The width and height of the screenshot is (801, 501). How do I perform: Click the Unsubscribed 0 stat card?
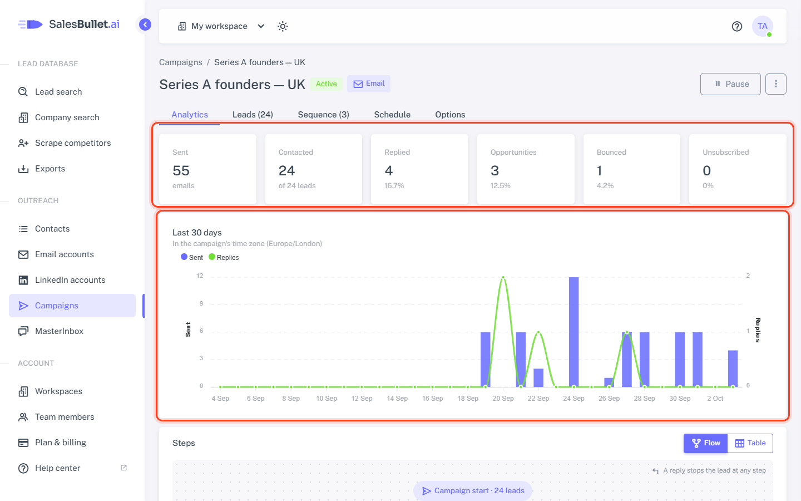738,169
